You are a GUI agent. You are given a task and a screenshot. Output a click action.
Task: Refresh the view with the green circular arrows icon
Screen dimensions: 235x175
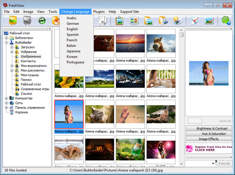point(42,20)
